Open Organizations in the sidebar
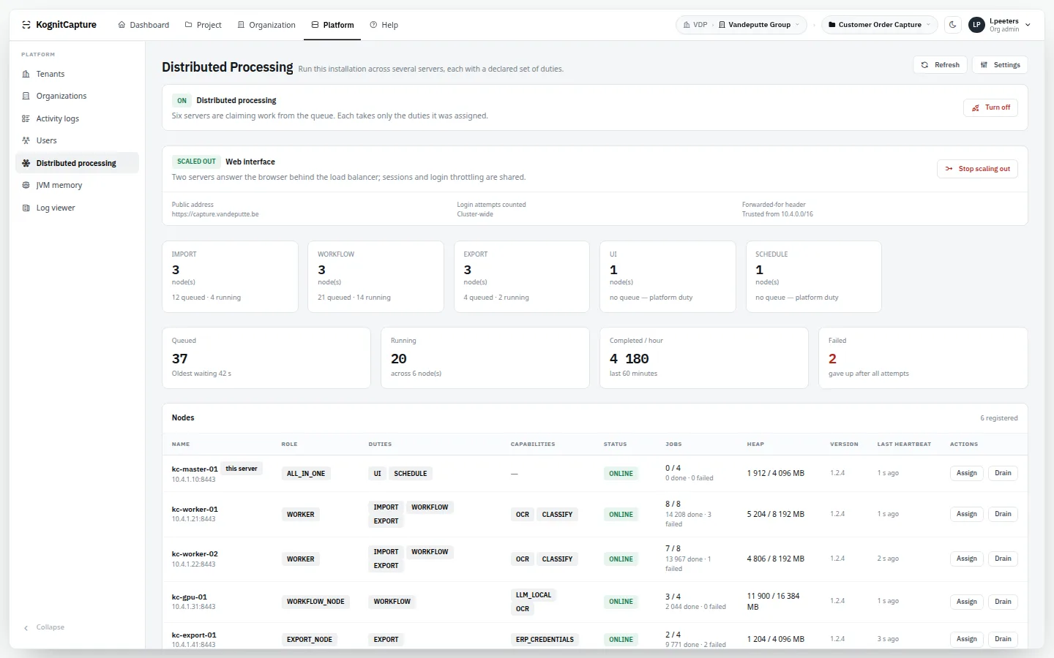The width and height of the screenshot is (1054, 658). click(77, 96)
